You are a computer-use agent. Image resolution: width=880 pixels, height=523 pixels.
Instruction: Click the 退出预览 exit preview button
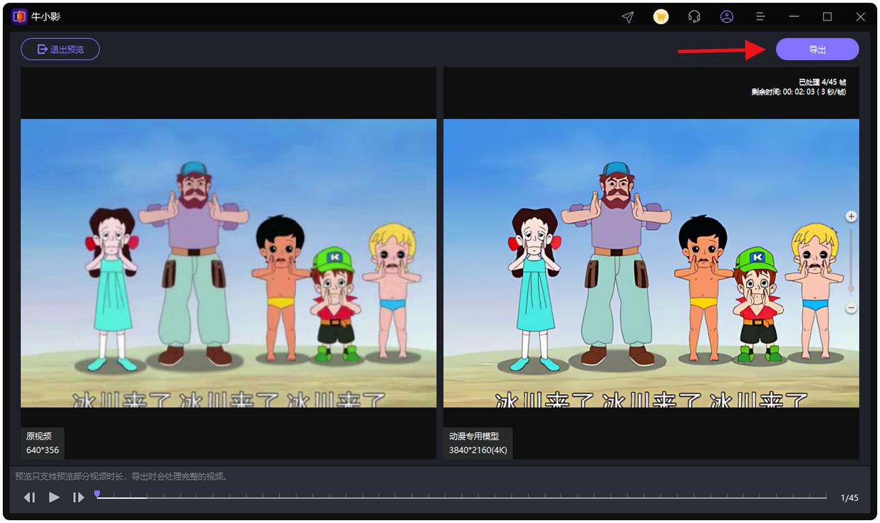pos(60,50)
